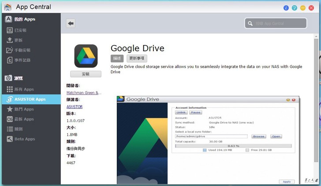Click the 已安裝 installed icon
Viewport: 321px width, 186px height.
click(9, 30)
